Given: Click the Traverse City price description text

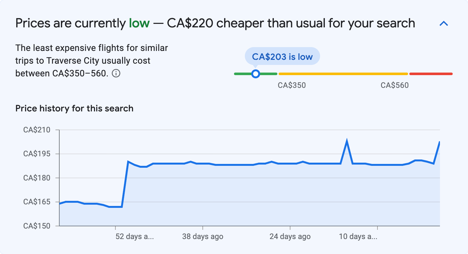Looking at the screenshot, I should [x=91, y=61].
